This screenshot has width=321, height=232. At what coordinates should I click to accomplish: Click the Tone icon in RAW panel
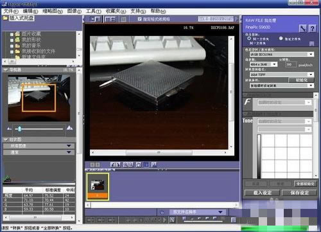point(247,121)
